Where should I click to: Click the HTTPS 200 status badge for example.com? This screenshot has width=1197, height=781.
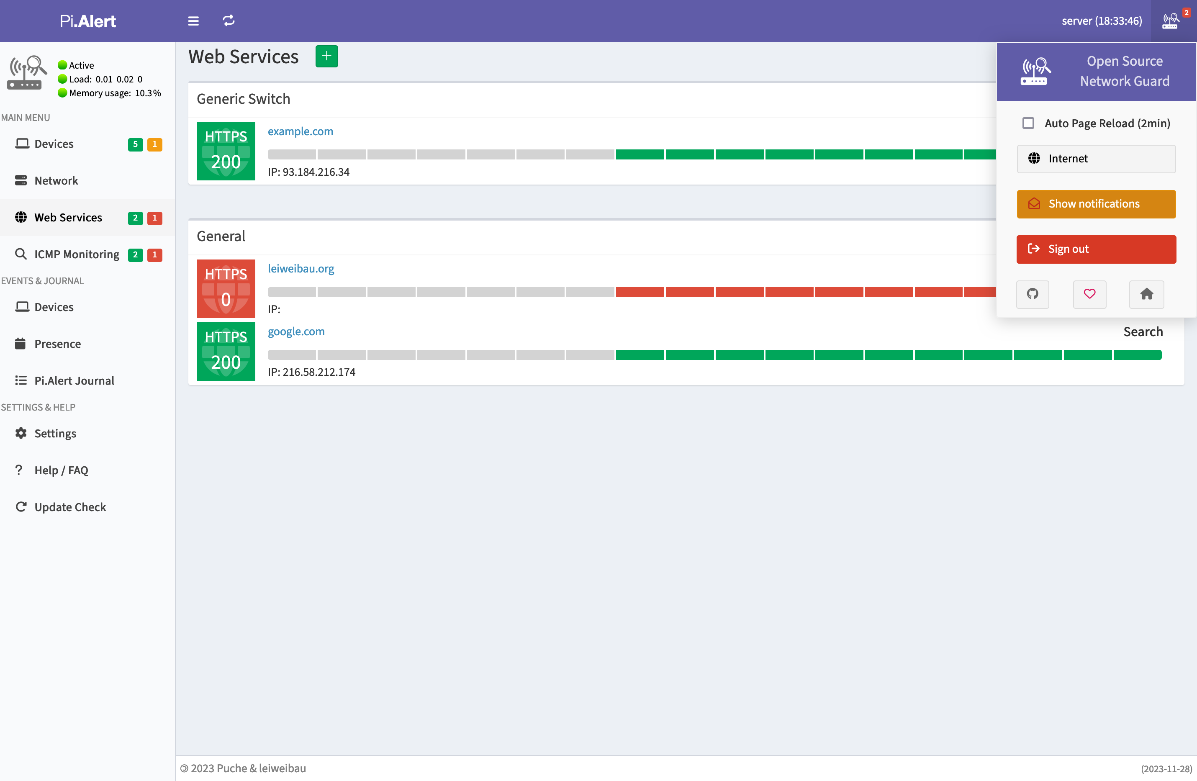(x=226, y=150)
